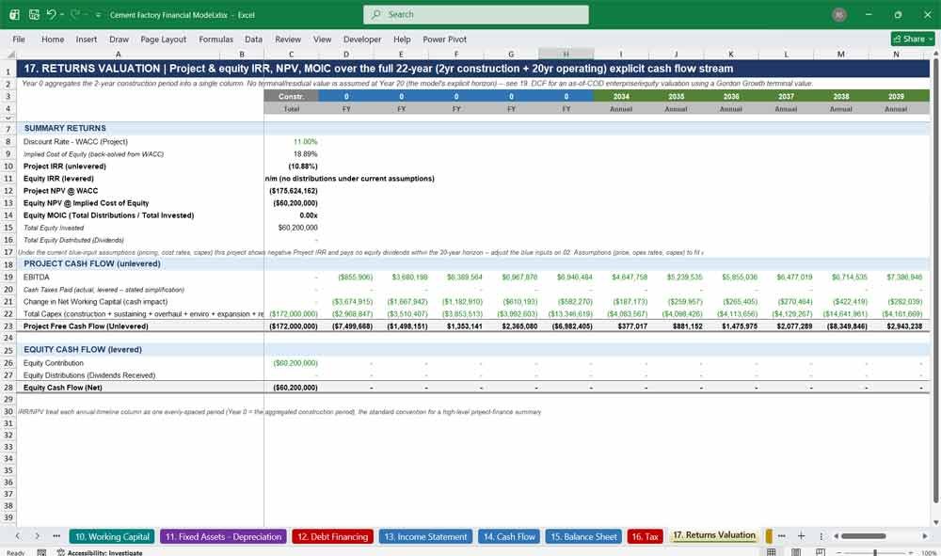
Task: Select the Project IRR (10.88%) cell
Action: pyautogui.click(x=291, y=167)
